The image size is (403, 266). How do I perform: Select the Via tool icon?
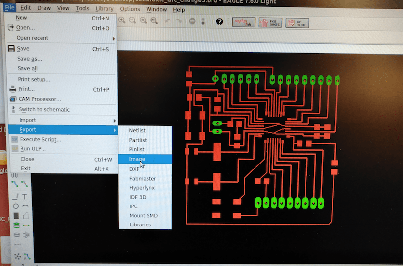17,225
